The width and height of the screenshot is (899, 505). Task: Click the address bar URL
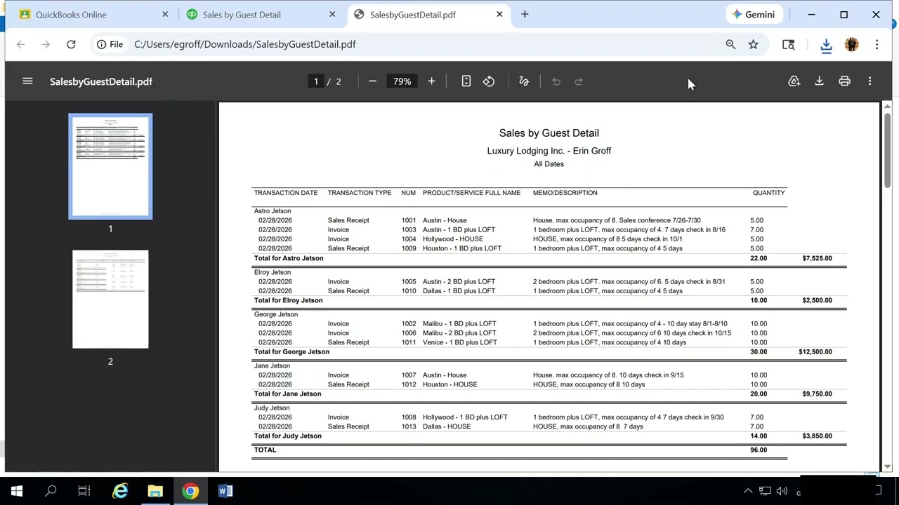pos(244,44)
